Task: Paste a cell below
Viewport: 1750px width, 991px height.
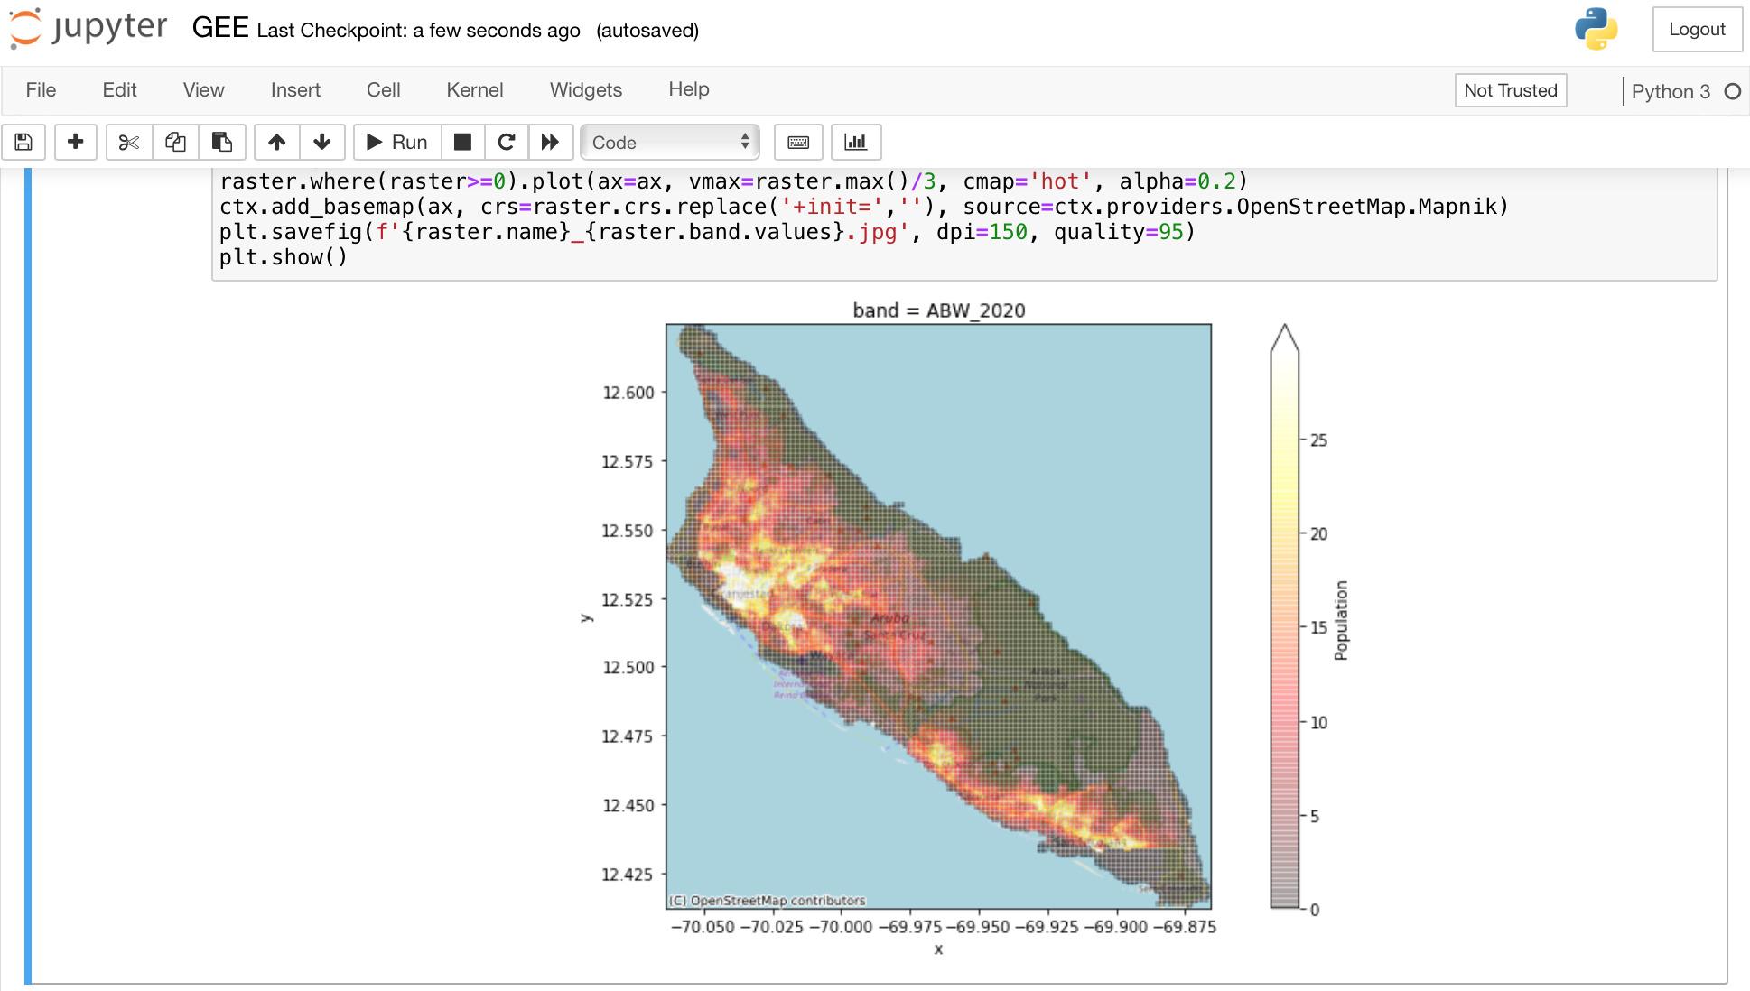Action: 222,142
